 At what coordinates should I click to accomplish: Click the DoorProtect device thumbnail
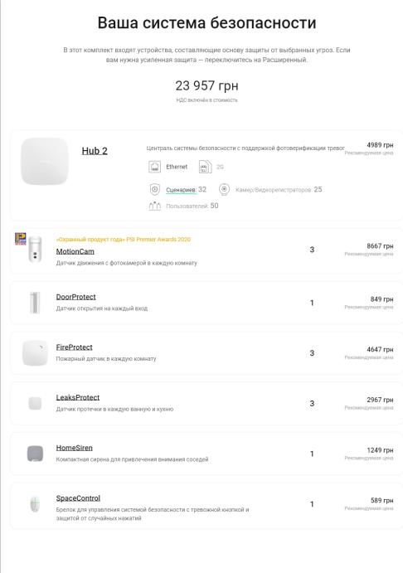[x=35, y=303]
